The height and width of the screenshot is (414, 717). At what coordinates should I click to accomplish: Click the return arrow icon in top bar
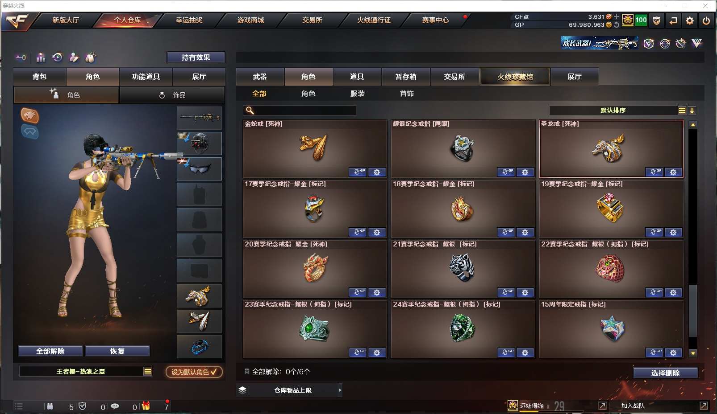click(673, 20)
